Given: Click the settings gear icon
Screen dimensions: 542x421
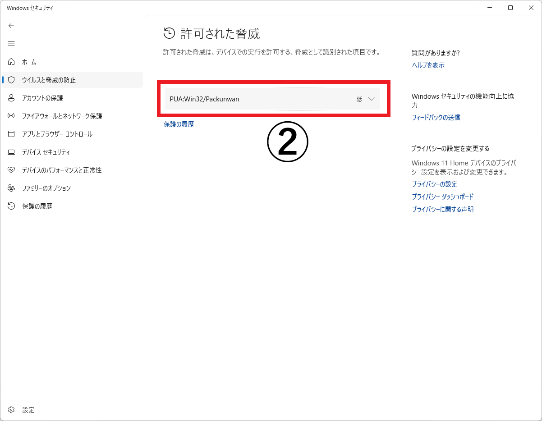Looking at the screenshot, I should click(x=12, y=410).
